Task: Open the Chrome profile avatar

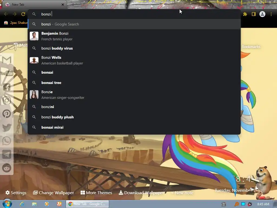Action: coord(262,14)
